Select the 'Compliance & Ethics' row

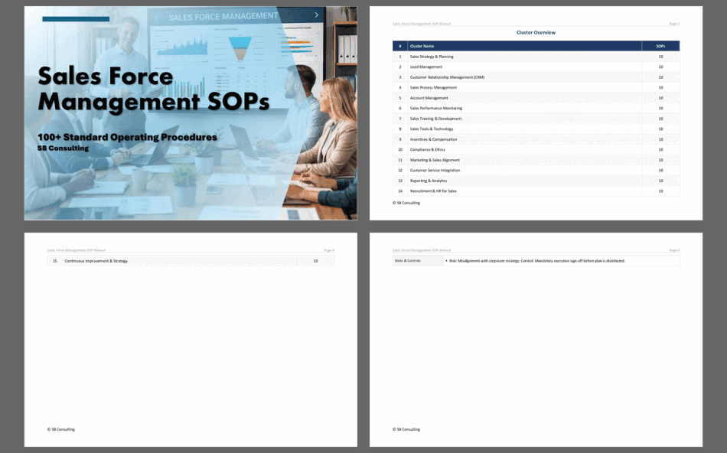[427, 149]
